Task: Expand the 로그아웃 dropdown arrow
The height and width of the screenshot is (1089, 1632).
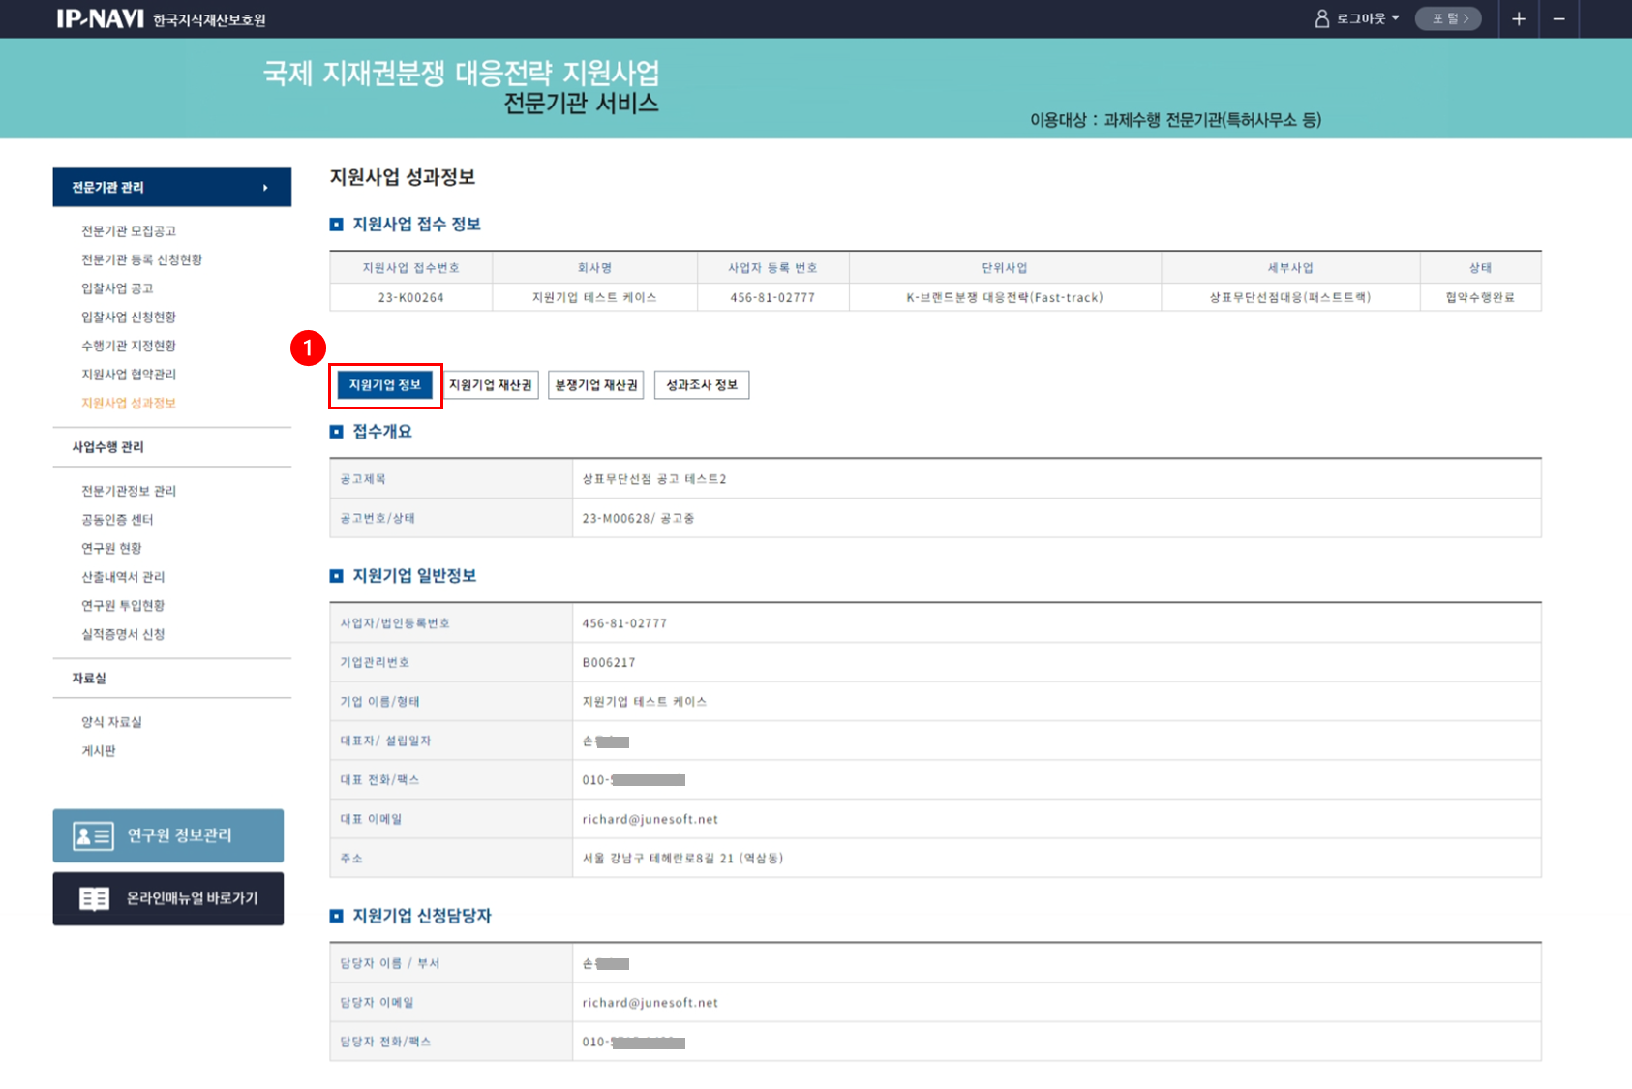Action: click(1396, 19)
